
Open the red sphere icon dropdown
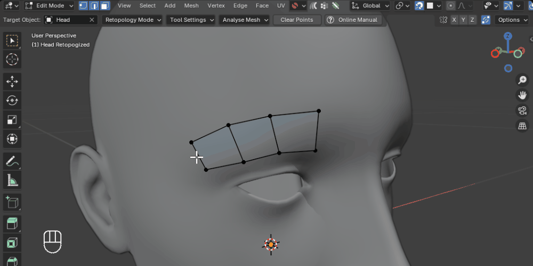298,5
